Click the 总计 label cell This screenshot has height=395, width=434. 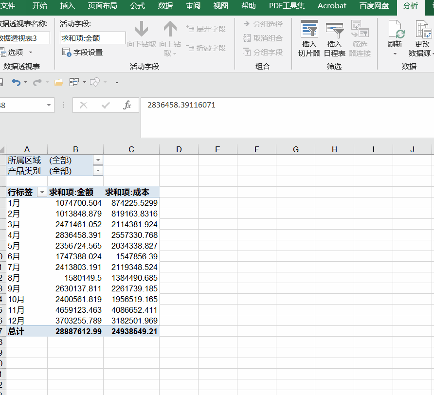27,331
